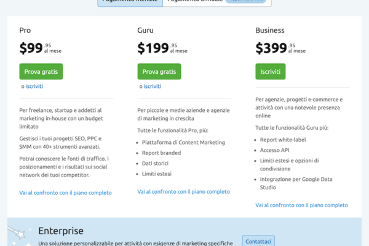
Task: Click the $199 Guru price
Action: tap(152, 48)
